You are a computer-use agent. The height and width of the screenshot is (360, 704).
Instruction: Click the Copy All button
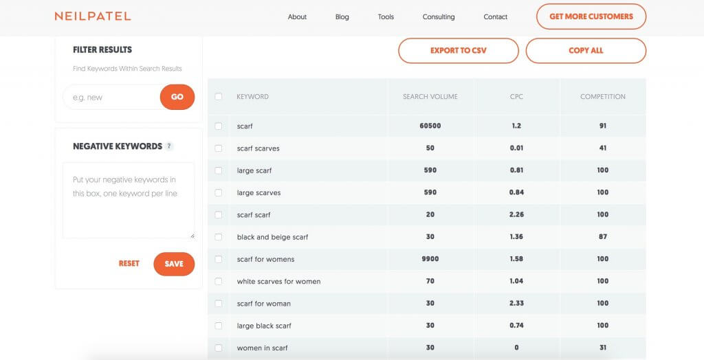point(586,51)
